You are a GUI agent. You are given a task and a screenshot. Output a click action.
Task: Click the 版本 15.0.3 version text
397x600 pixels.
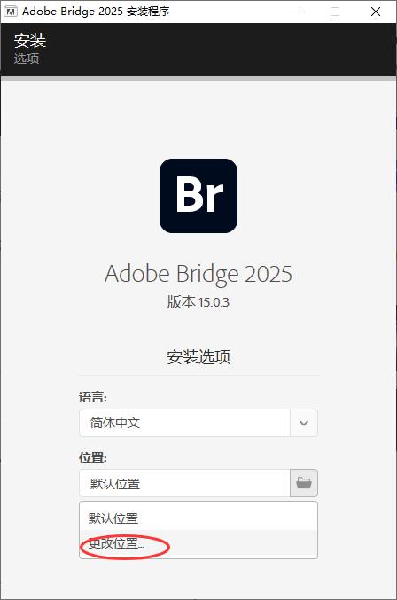[x=198, y=302]
